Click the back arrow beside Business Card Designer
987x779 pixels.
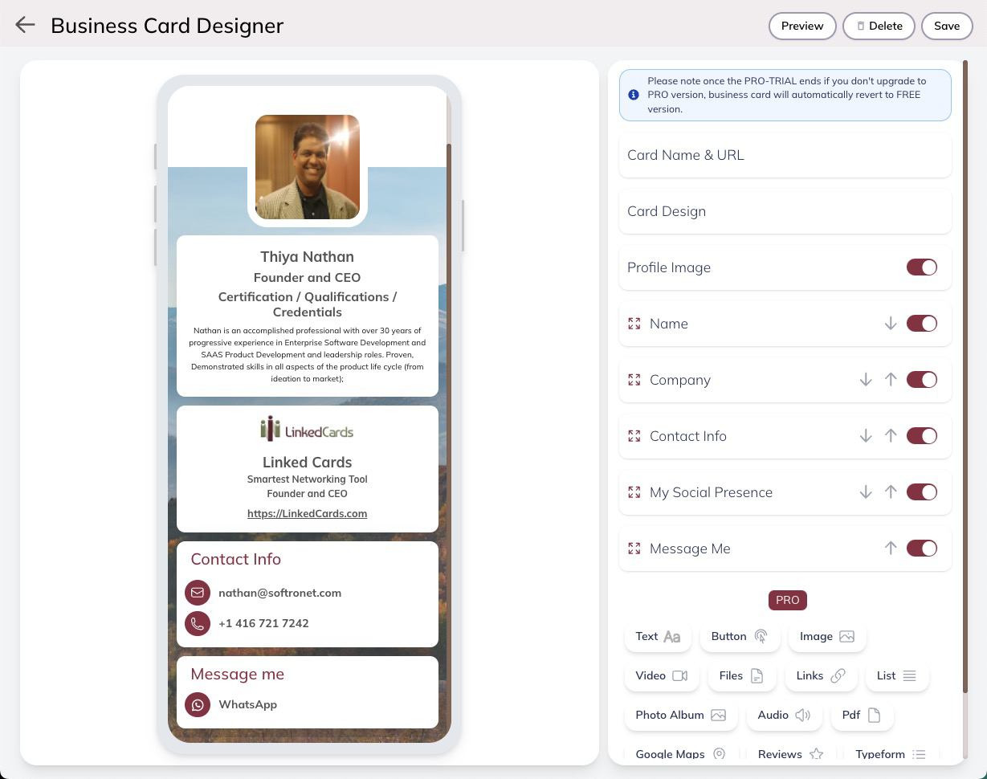click(25, 25)
